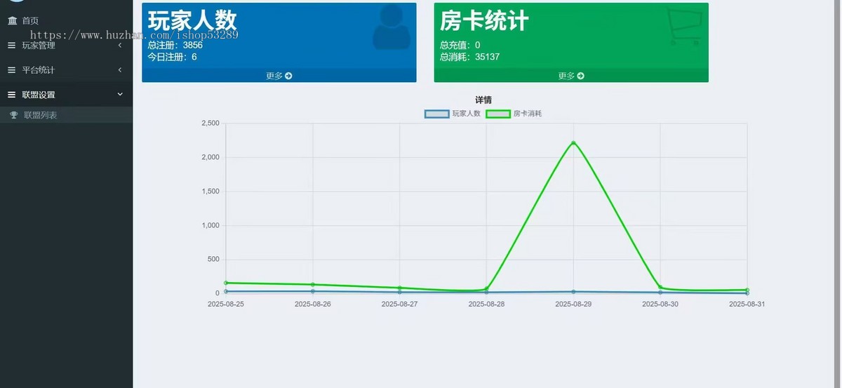Click the 2025-08-25 axis label
Image resolution: width=842 pixels, height=388 pixels.
click(x=226, y=304)
